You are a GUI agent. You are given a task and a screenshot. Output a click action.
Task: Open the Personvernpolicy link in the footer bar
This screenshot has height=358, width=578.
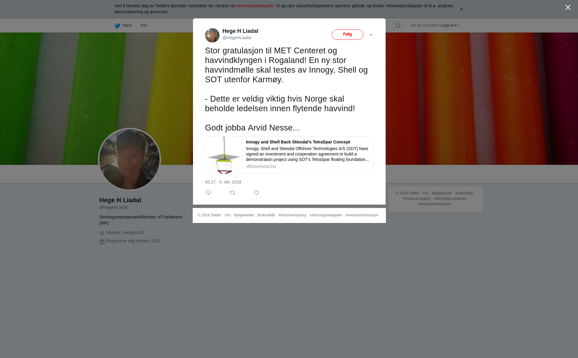pos(292,215)
